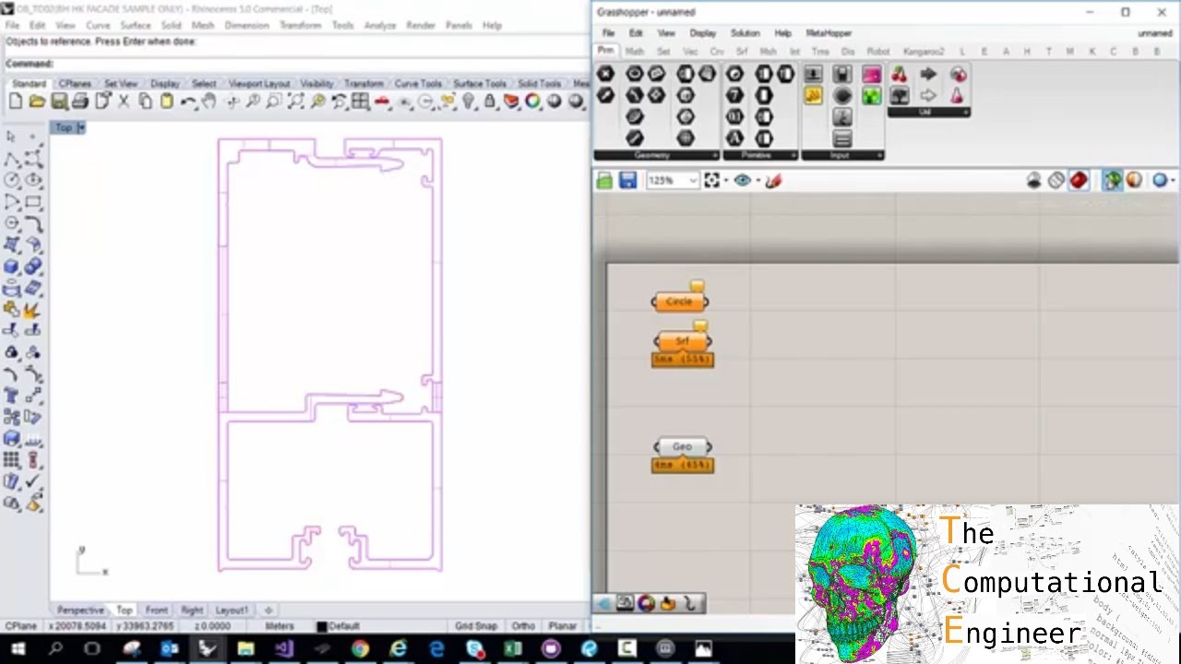Open a file with Rhino's folder icon
Screen dimensions: 1181x664
coord(37,101)
